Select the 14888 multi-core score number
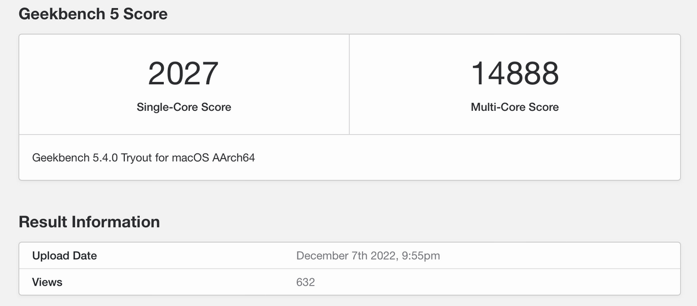Screen dimensions: 697x306 (x=515, y=74)
